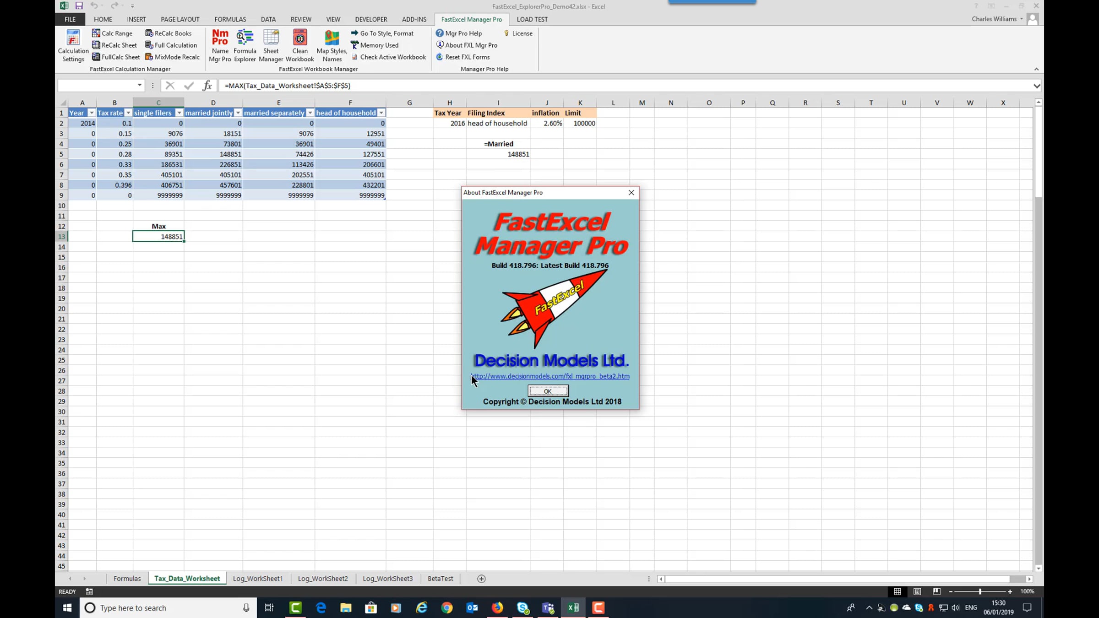Image resolution: width=1099 pixels, height=618 pixels.
Task: Switch to Normal view in status bar
Action: pos(898,592)
